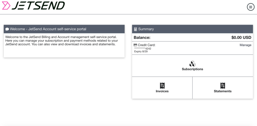Click the pink JetSend arrow logo

coord(6,5)
